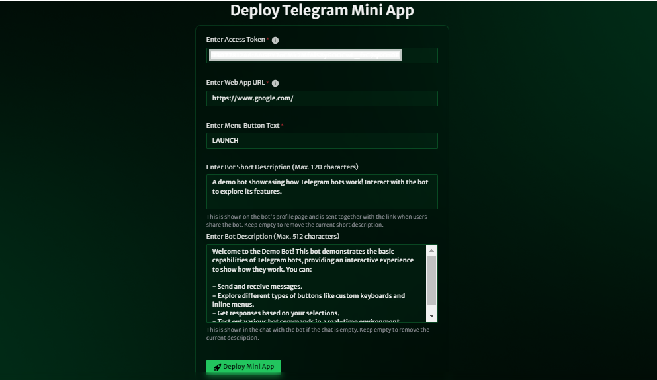Screen dimensions: 657x380
Task: Place cursor in the Bot Description text area
Action: point(316,284)
